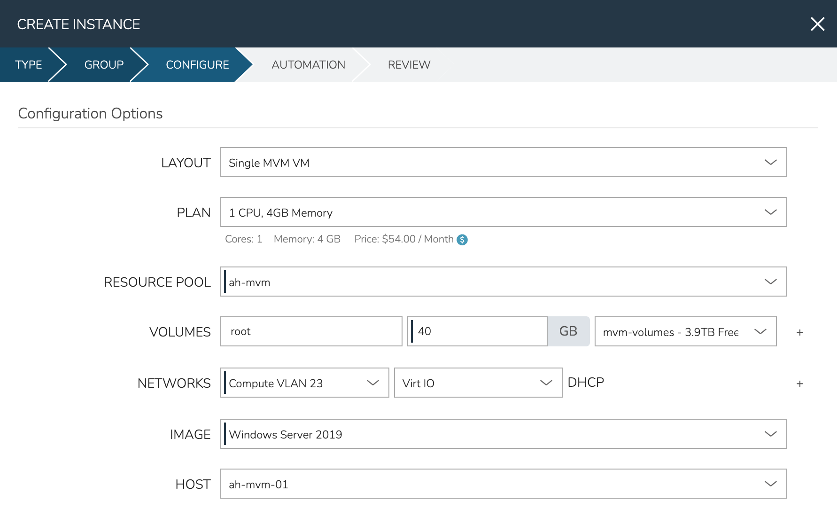Open the Resource Pool dropdown

[x=503, y=282]
